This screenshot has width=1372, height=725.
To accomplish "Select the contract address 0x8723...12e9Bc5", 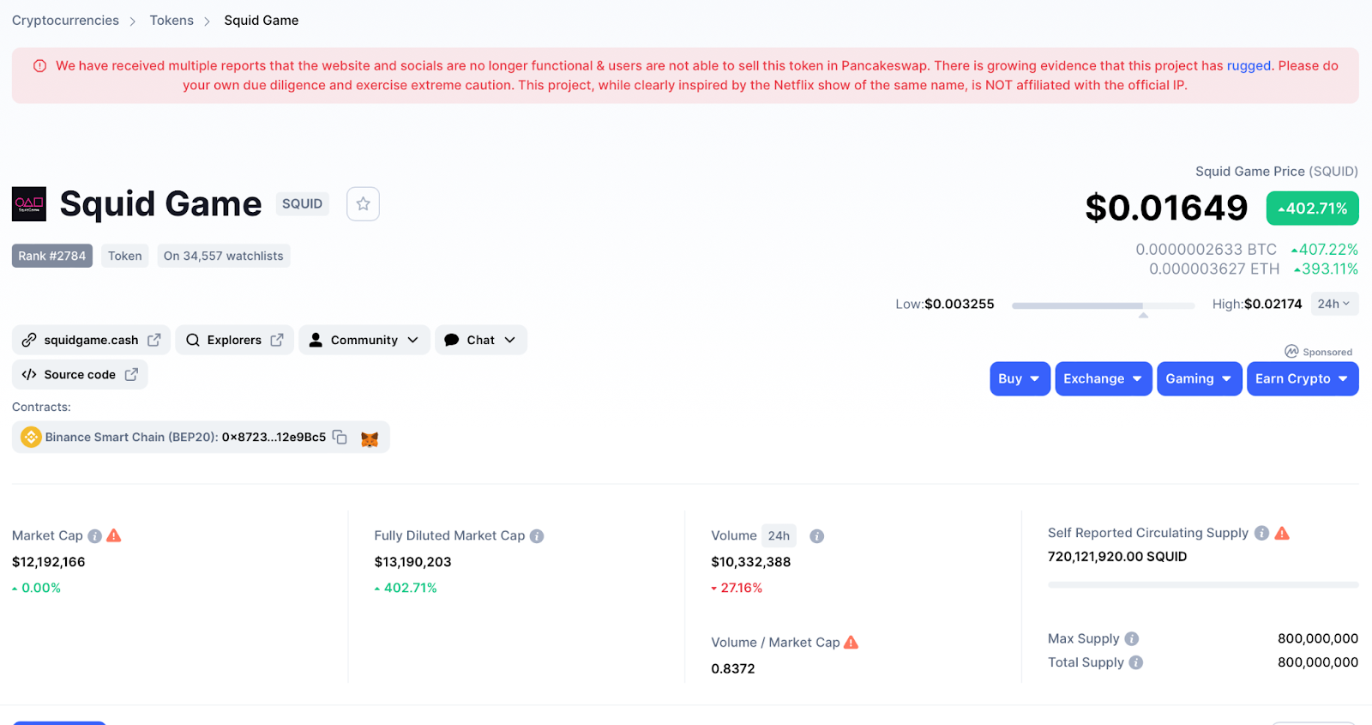I will pyautogui.click(x=274, y=437).
